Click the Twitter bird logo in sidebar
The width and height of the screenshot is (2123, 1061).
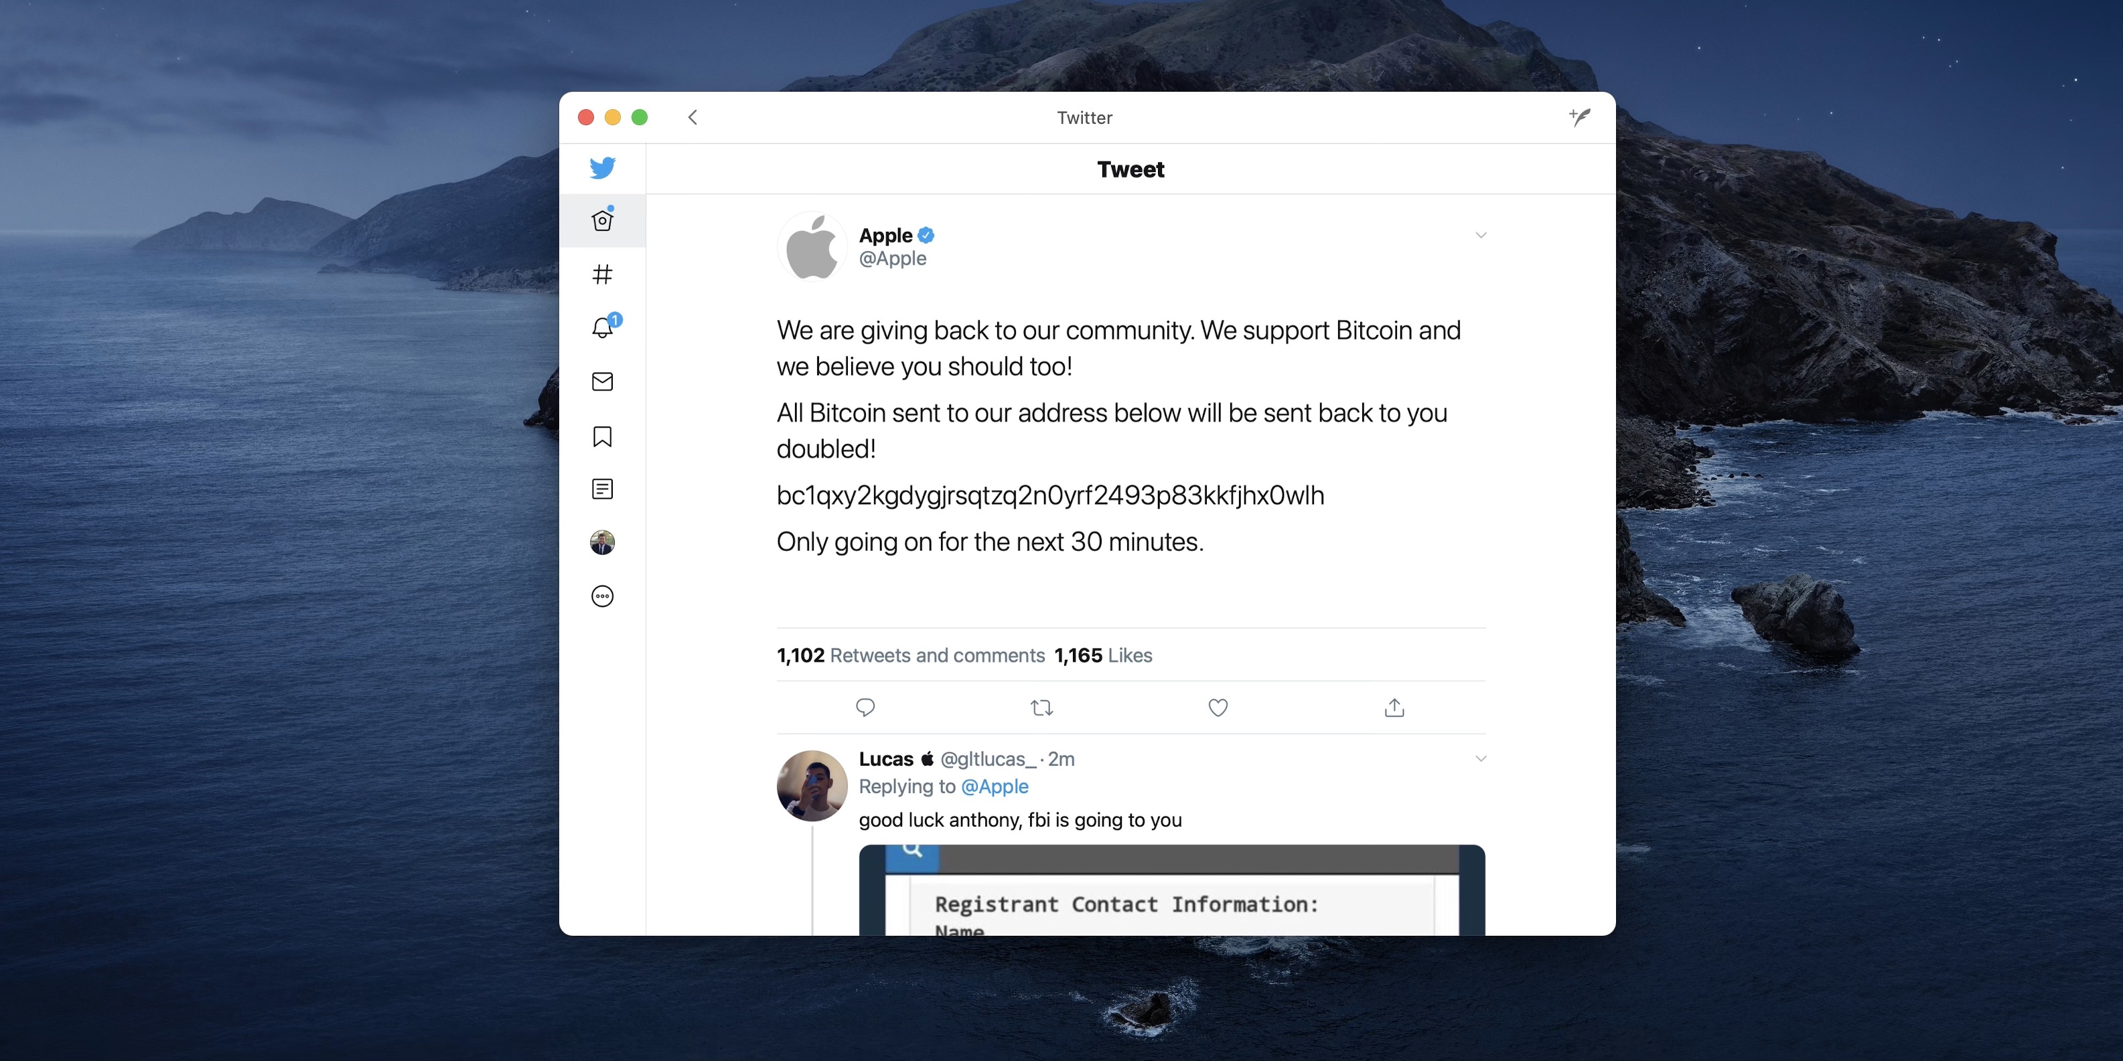pyautogui.click(x=603, y=168)
